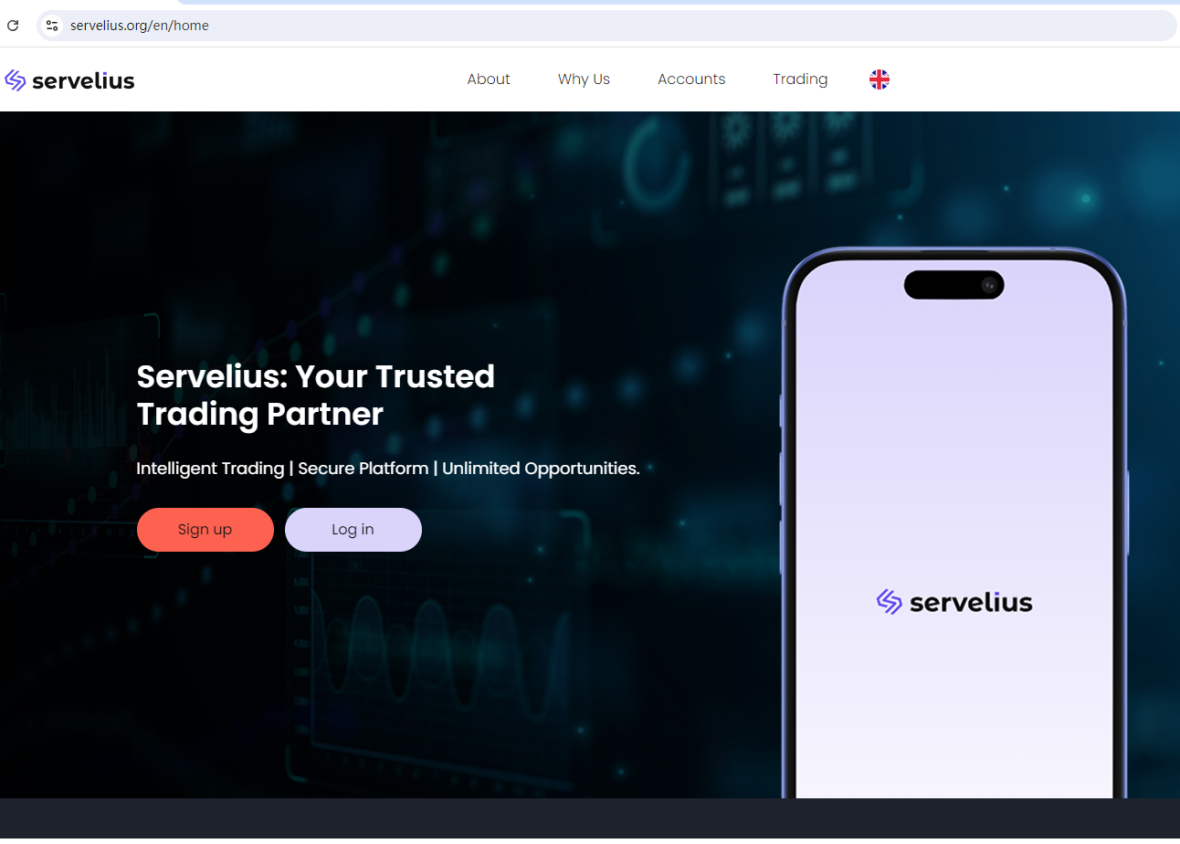Click the Servelius logo icon on phone screen
1180x844 pixels.
890,602
